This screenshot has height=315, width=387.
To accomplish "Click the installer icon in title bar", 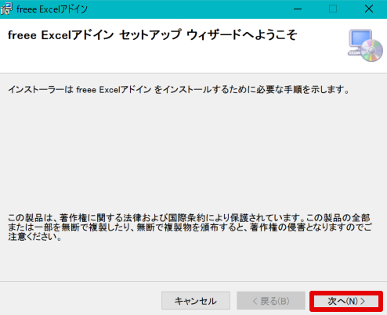I will (x=6, y=9).
